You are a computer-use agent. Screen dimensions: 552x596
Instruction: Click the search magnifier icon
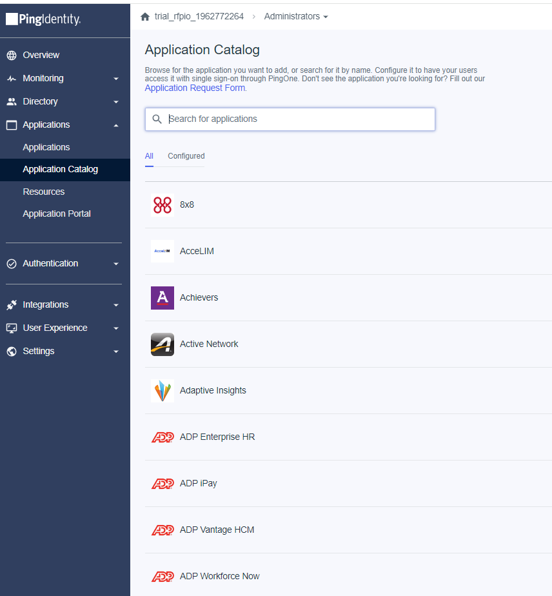click(157, 119)
